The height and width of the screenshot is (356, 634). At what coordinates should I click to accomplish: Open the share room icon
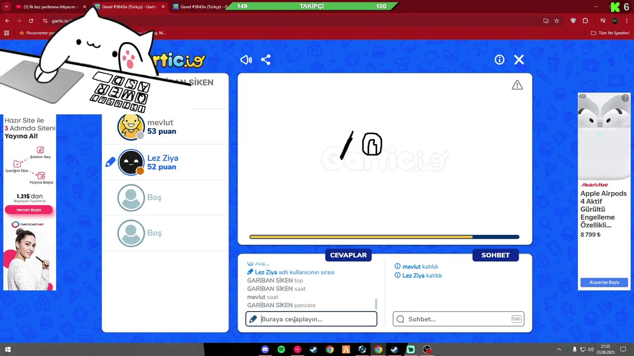tap(266, 60)
